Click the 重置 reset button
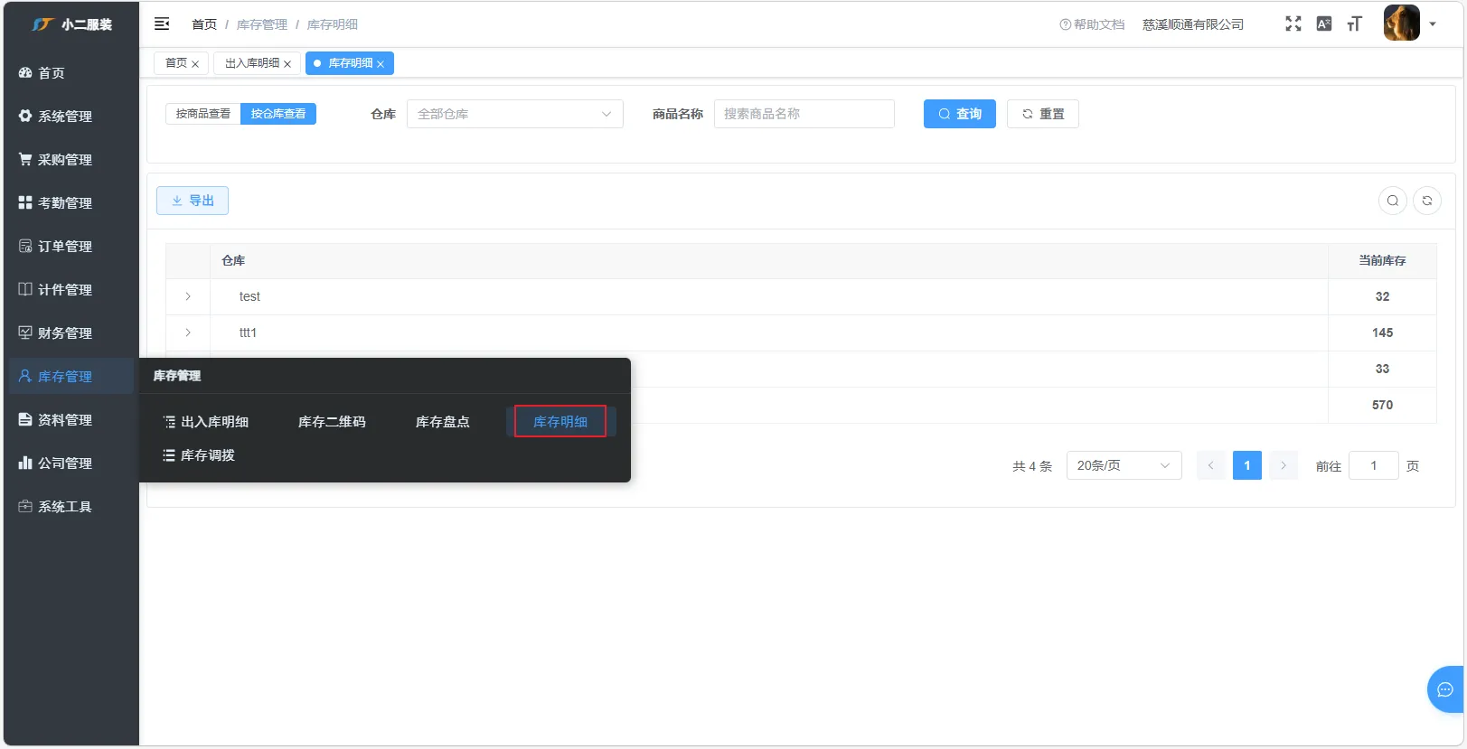The width and height of the screenshot is (1467, 749). (x=1043, y=114)
